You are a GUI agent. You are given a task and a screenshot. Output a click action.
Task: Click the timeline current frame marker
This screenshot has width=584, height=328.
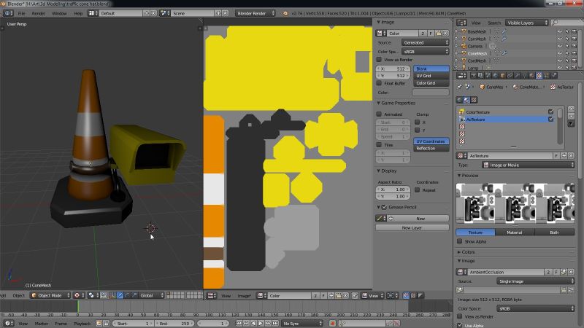tap(78, 307)
